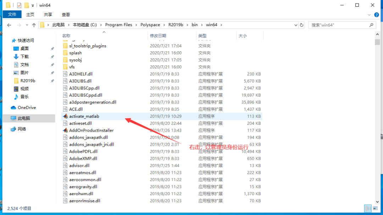Screen dimensions: 383x215
Task: Click the advisor.dll file icon
Action: pos(65,165)
